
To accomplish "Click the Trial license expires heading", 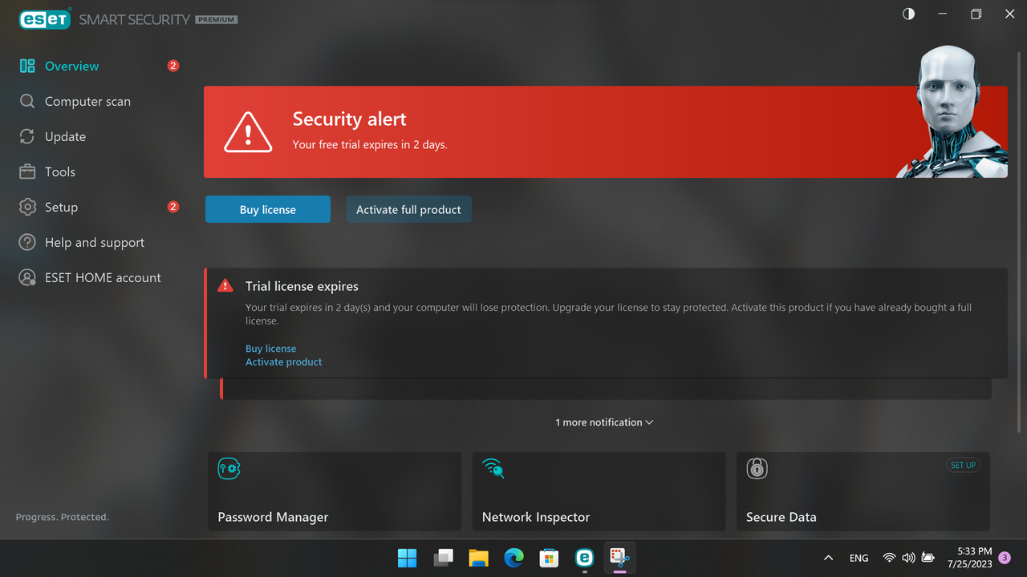I will click(x=302, y=286).
